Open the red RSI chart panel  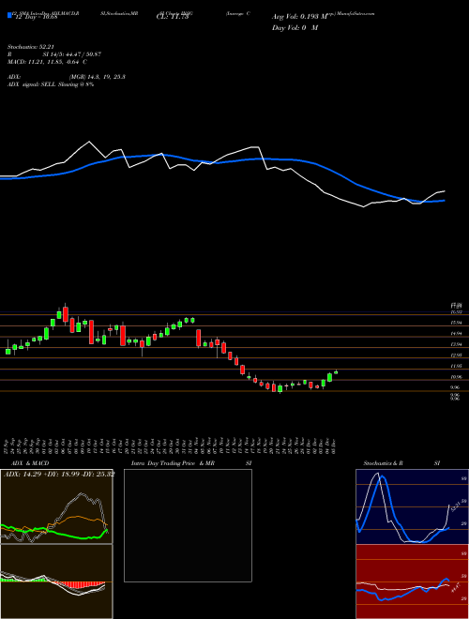412,581
